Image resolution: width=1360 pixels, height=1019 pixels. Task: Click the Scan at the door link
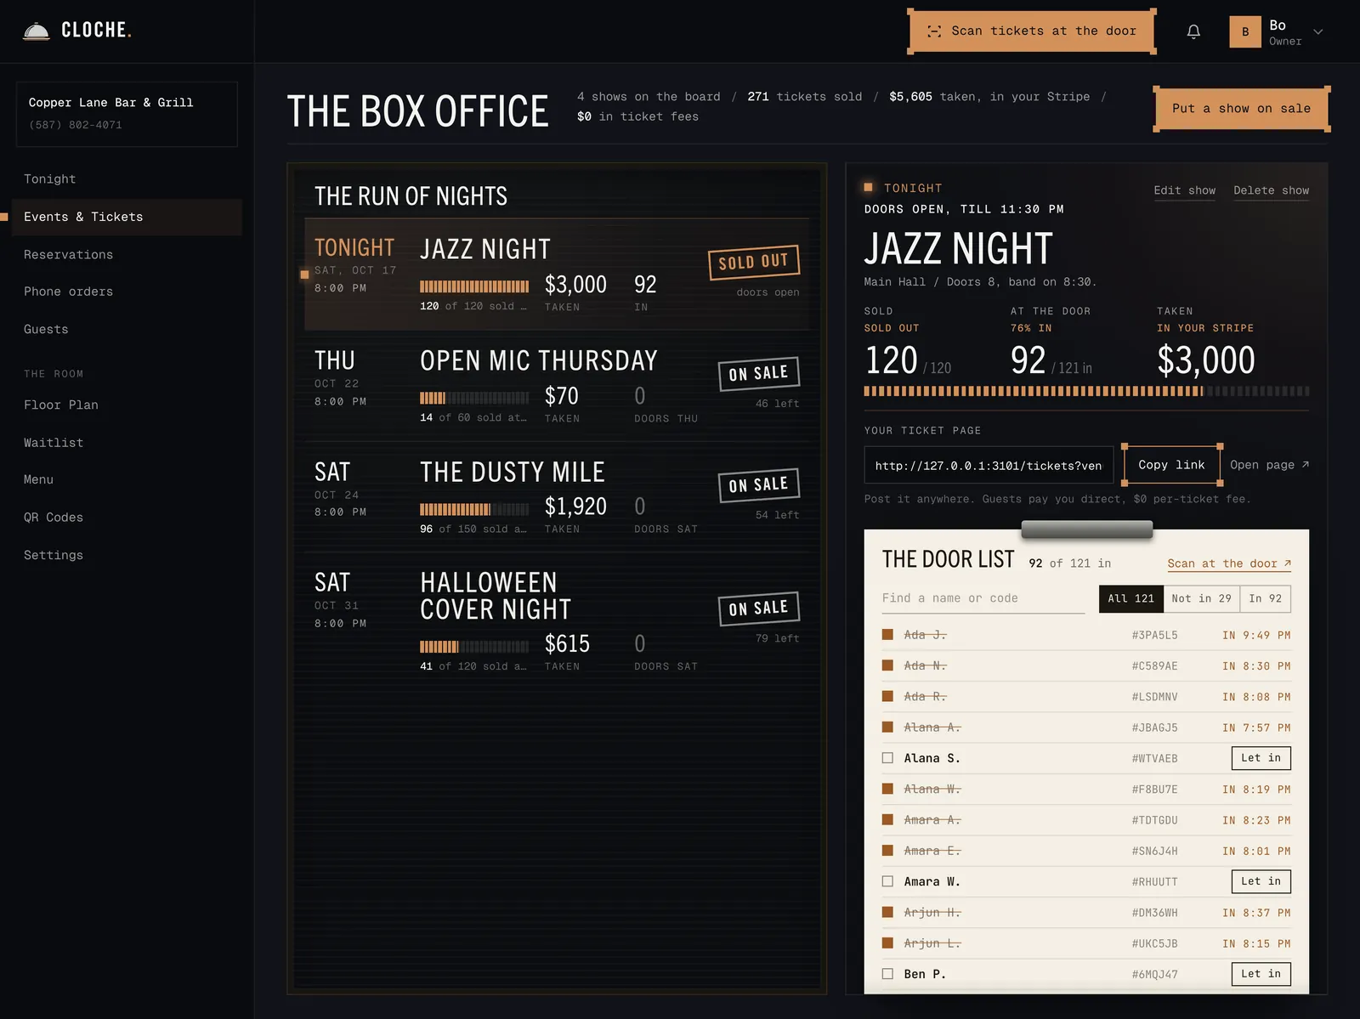click(1229, 563)
